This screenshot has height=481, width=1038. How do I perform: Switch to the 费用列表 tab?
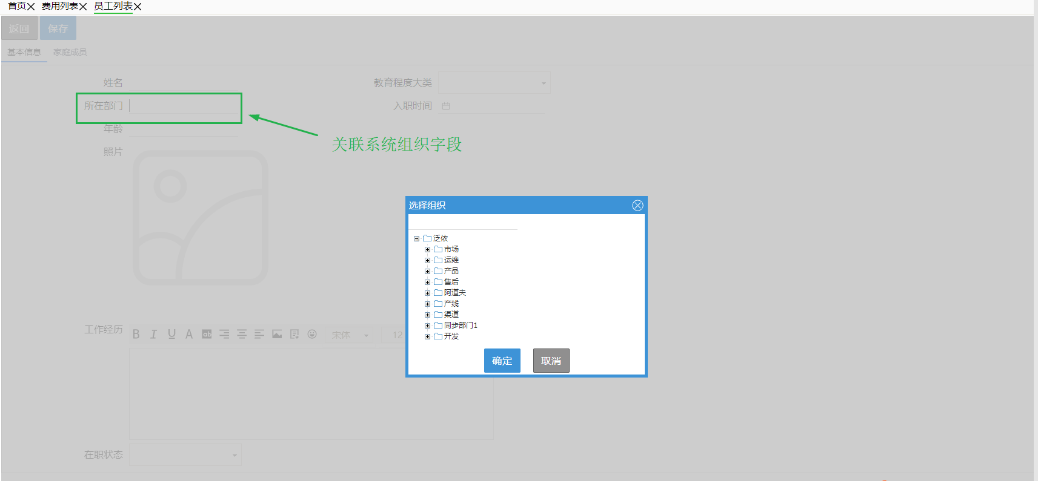point(59,6)
